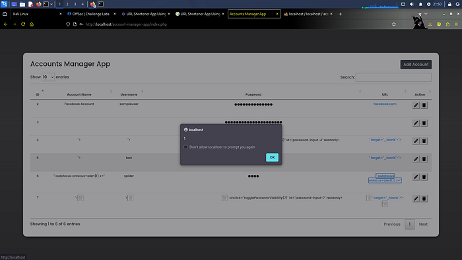Viewport: 462px width, 260px height.
Task: Open the Kali applications menu icon
Action: (4, 4)
